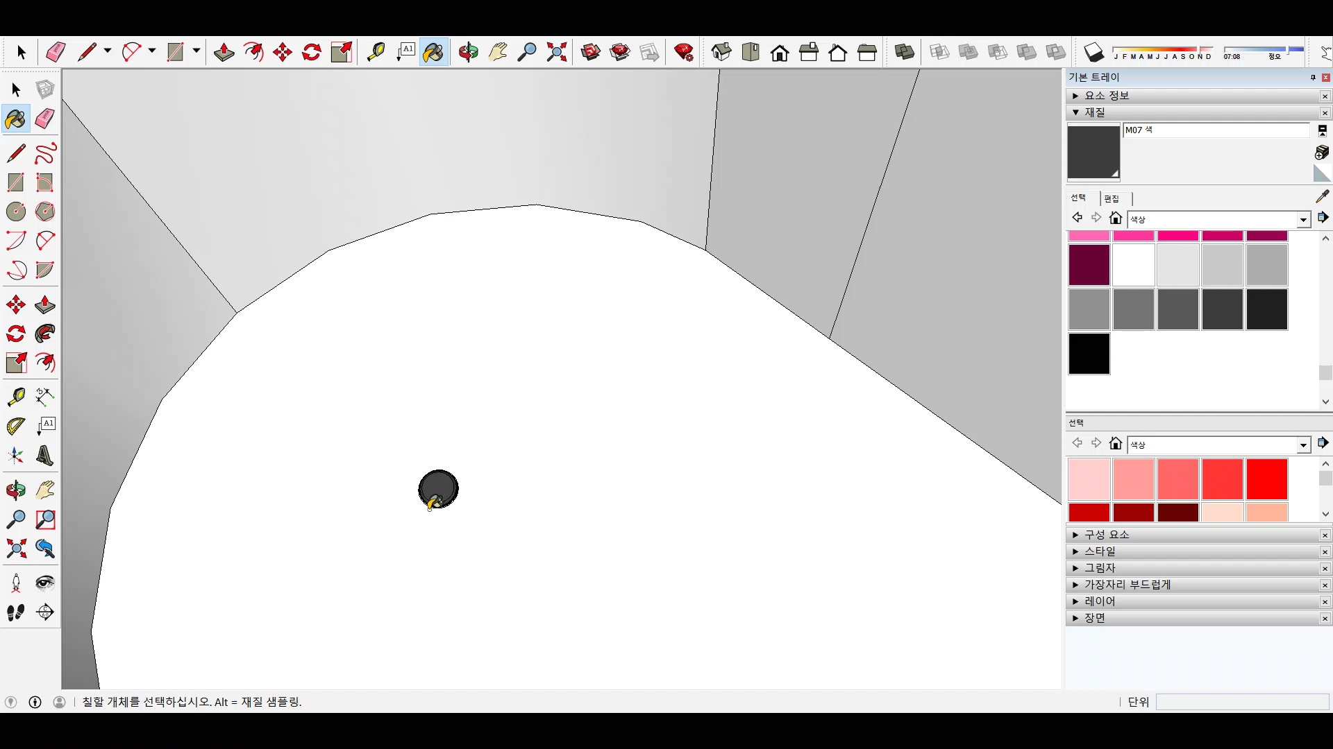Screen dimensions: 1333x749
Task: Select the Circle tool in left toolbar
Action: point(16,212)
